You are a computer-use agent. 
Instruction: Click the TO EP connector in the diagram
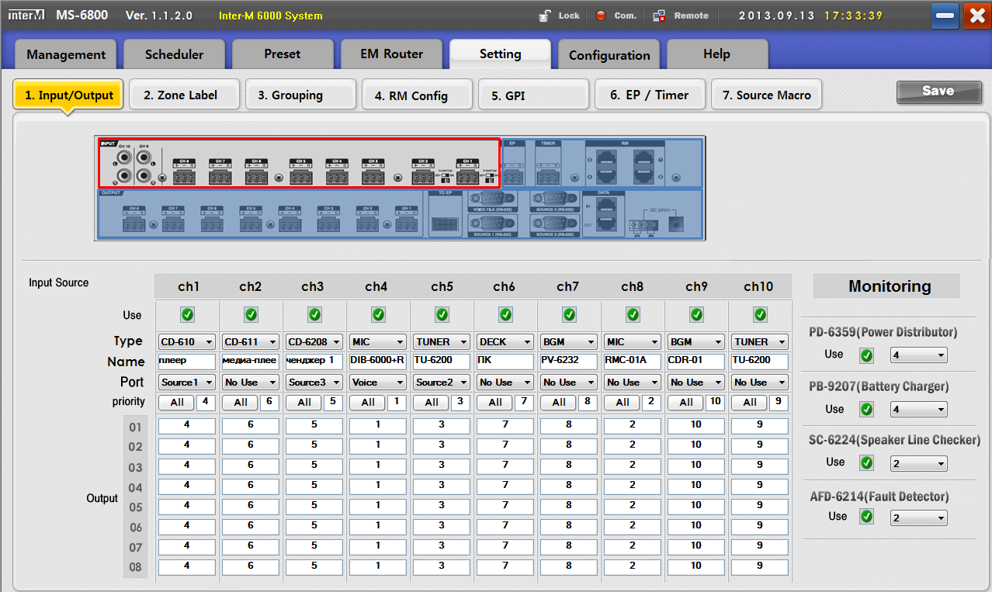click(445, 224)
